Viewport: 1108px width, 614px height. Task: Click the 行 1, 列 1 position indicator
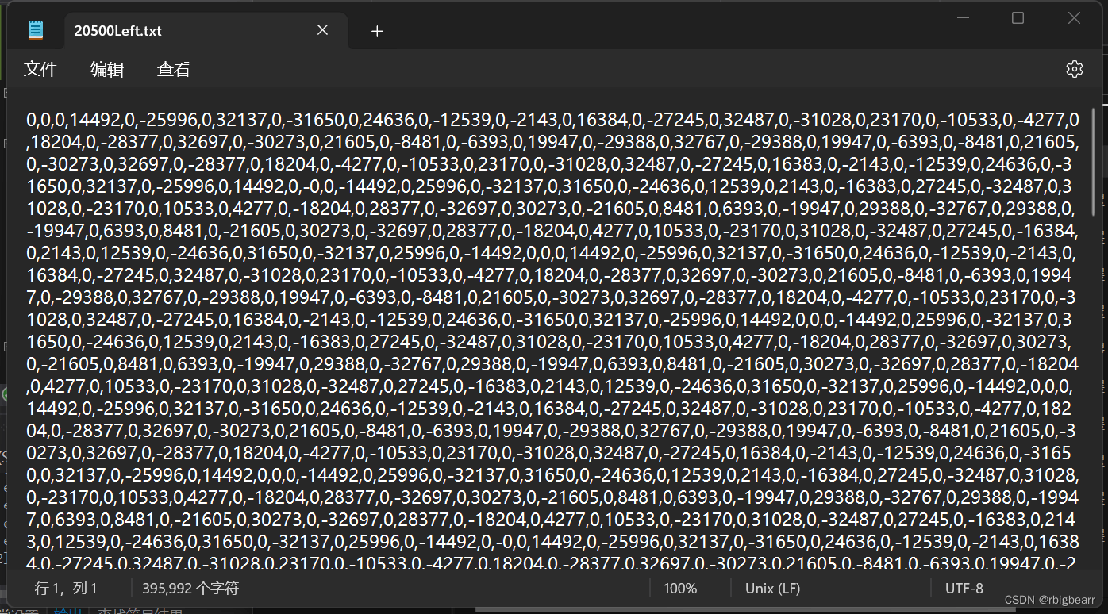coord(66,589)
